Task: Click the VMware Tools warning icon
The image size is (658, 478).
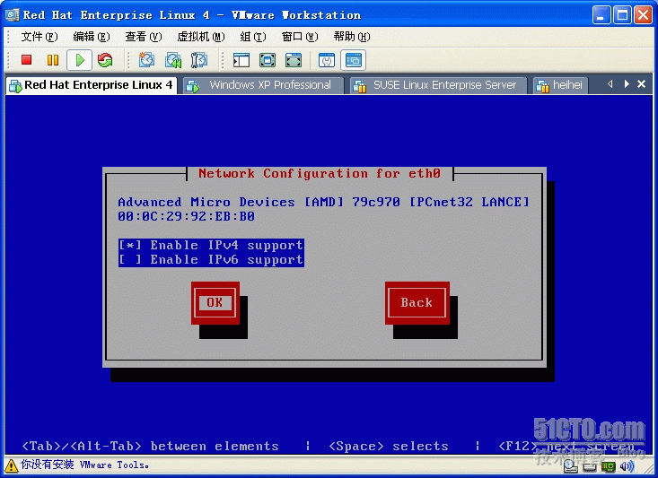Action: pyautogui.click(x=11, y=465)
